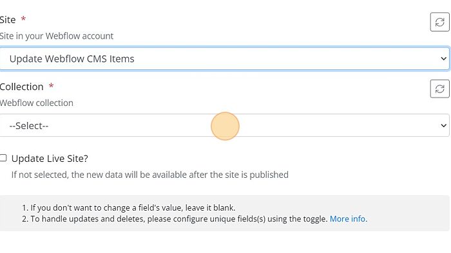The width and height of the screenshot is (451, 253).
Task: Open the More info link
Action: [x=349, y=219]
